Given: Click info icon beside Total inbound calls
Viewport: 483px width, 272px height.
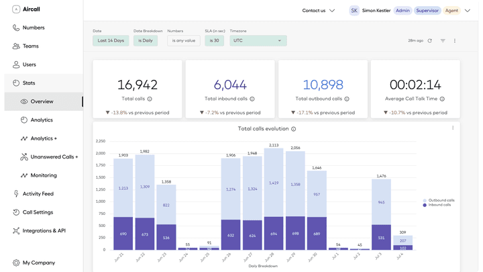Looking at the screenshot, I should point(252,99).
